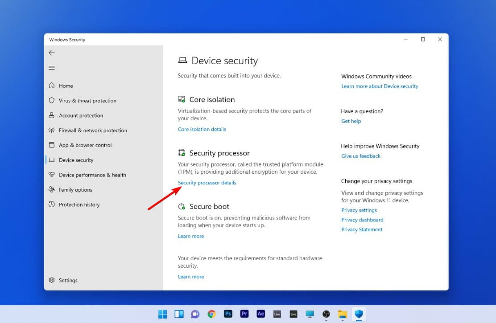Open Security processor details
The image size is (496, 323).
point(207,183)
